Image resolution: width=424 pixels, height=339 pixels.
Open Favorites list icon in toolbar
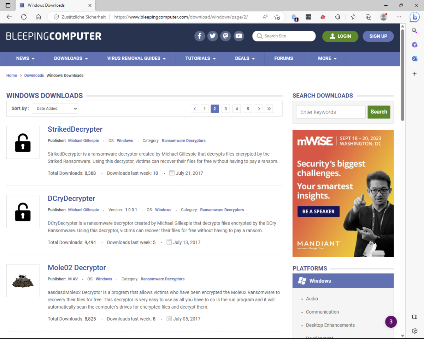(354, 17)
